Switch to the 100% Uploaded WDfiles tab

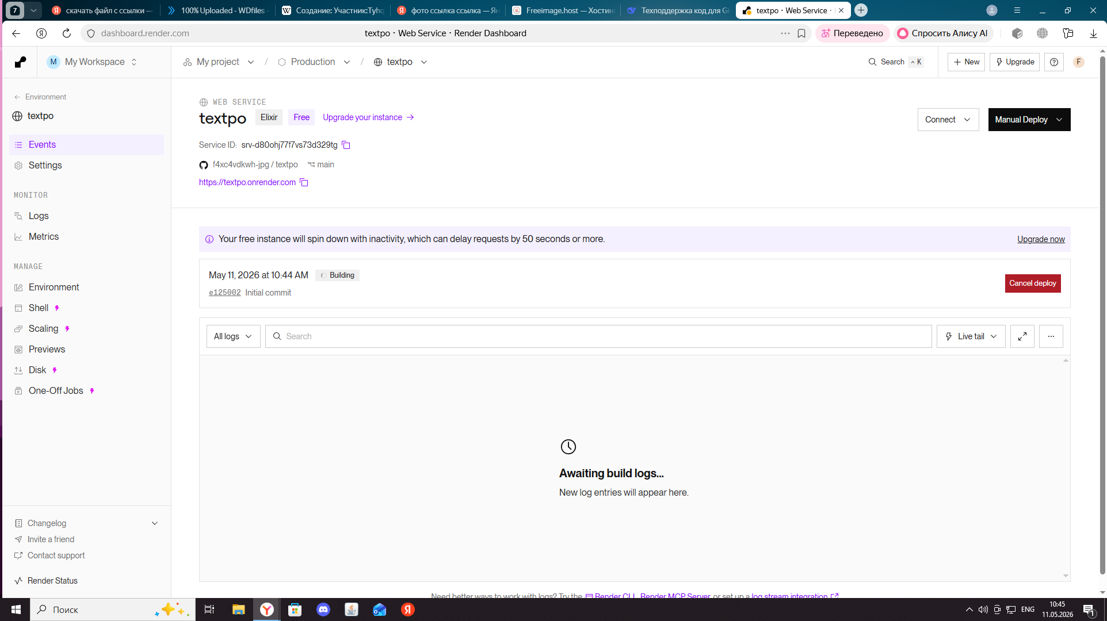[x=217, y=10]
